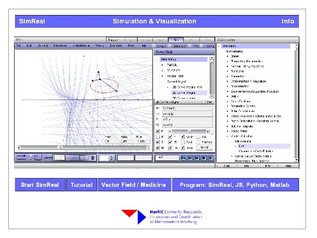Expand the Polar Coordinates node
The image size is (317, 238).
(x=228, y=111)
